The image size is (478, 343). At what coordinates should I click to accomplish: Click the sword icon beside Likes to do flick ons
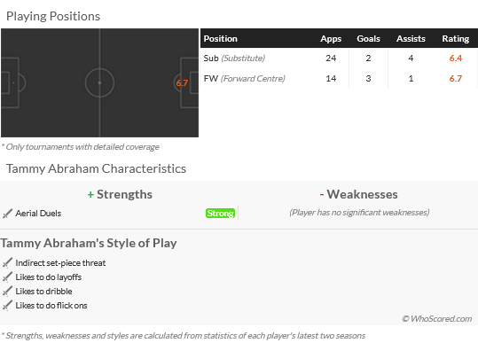[x=7, y=305]
